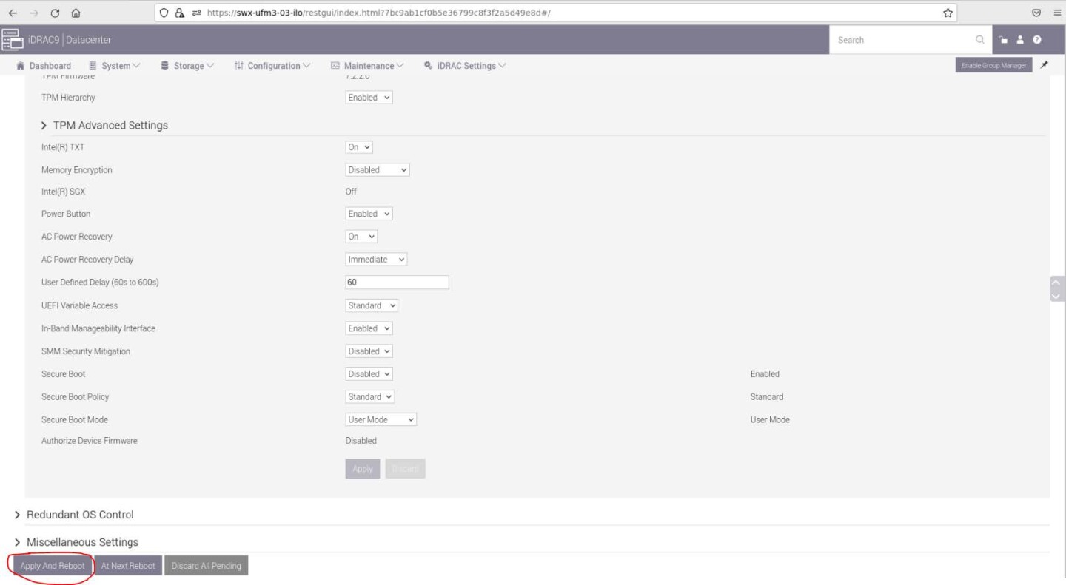
Task: Click the pin icon beside Group Manager
Action: tap(1045, 65)
